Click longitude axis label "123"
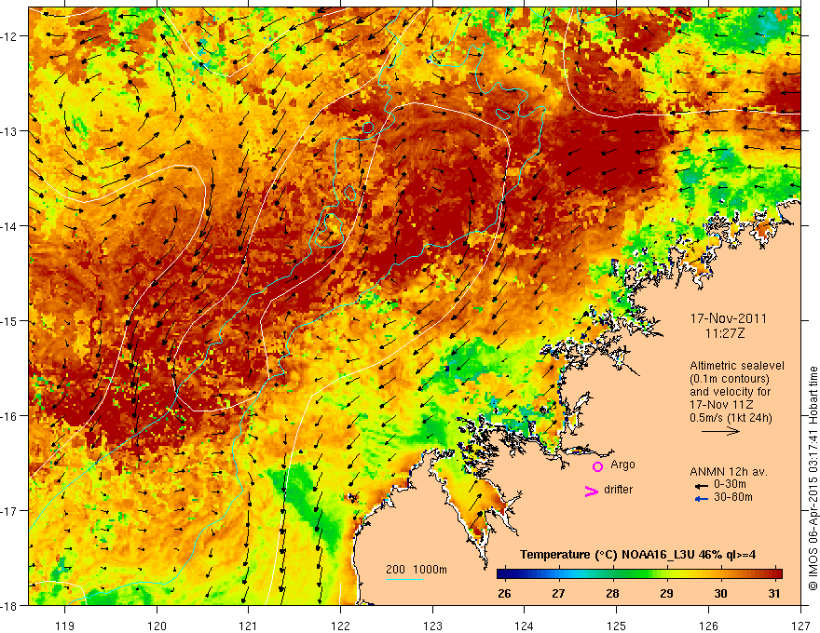 coord(432,626)
